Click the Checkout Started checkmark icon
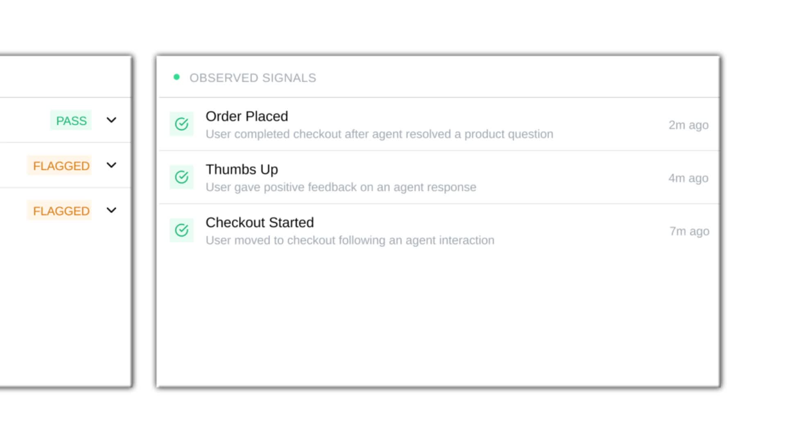The width and height of the screenshot is (786, 442). [x=181, y=230]
